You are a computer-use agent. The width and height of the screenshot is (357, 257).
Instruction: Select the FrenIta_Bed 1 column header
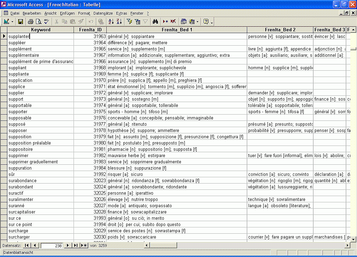click(x=177, y=30)
